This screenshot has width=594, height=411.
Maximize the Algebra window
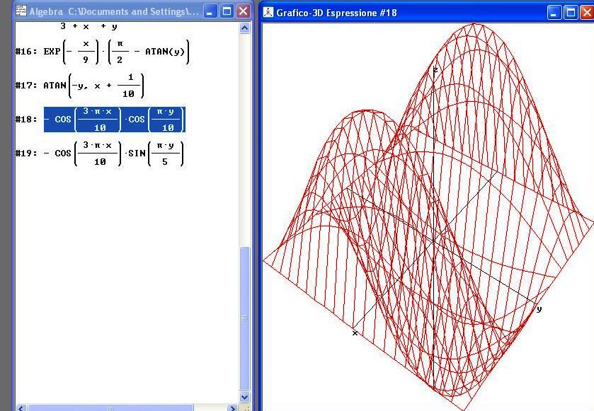[227, 11]
